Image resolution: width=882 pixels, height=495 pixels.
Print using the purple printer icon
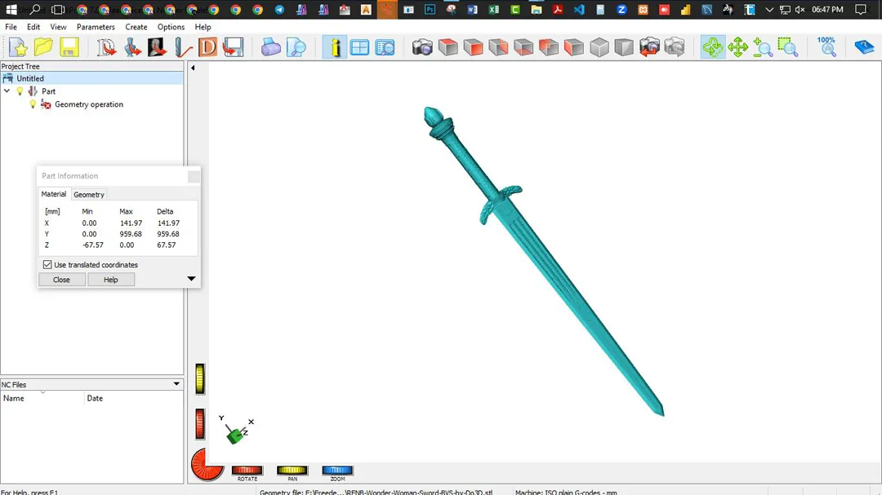(270, 47)
